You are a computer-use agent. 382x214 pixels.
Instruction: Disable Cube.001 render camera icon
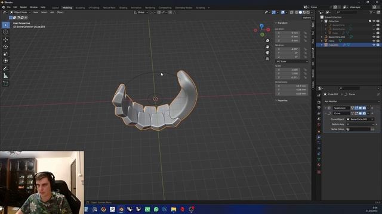(x=378, y=45)
